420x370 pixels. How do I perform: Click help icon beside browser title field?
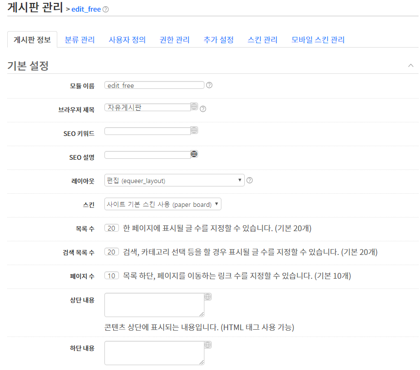pyautogui.click(x=203, y=109)
